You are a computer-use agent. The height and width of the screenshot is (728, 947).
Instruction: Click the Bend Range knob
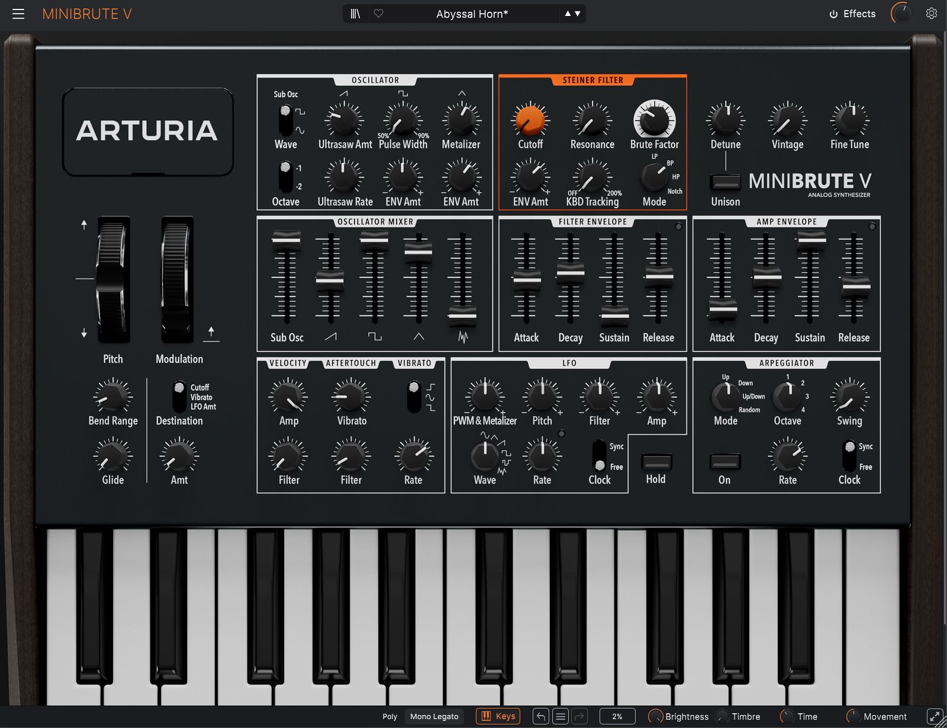click(112, 397)
